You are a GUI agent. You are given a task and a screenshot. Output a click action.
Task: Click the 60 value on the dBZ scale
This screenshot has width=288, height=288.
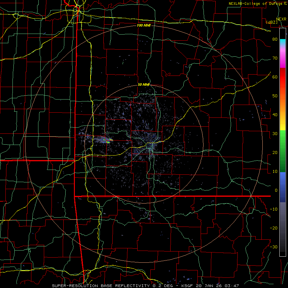[275, 77]
